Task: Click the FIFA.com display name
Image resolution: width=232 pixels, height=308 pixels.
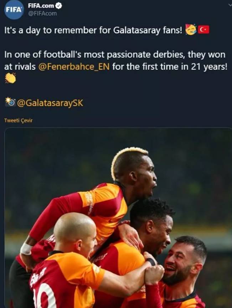Action: tap(41, 5)
